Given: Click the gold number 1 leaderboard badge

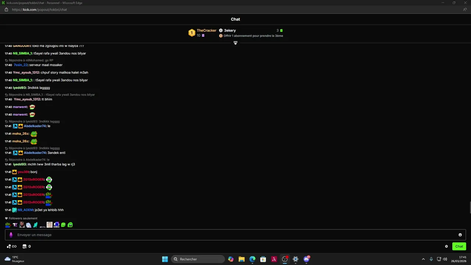Looking at the screenshot, I should pyautogui.click(x=192, y=33).
